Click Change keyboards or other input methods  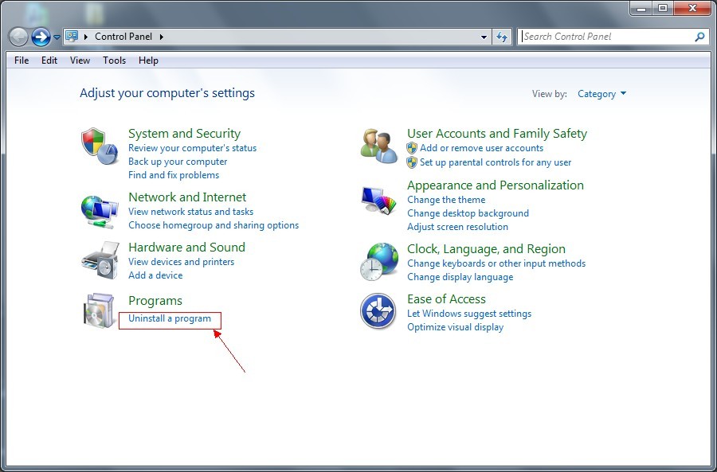pos(496,263)
